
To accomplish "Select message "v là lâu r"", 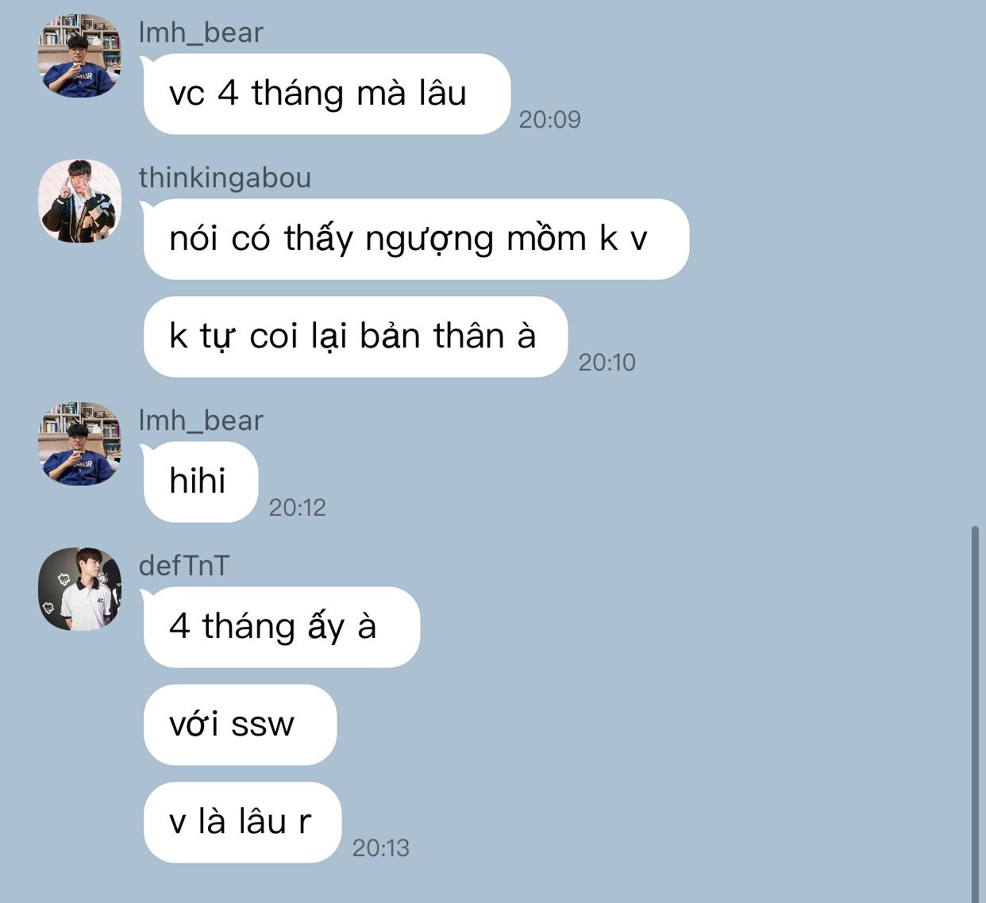I will pyautogui.click(x=242, y=822).
